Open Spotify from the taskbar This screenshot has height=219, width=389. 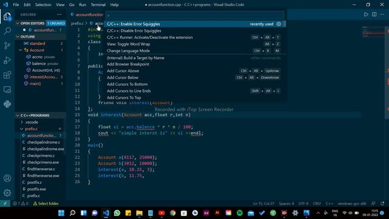click(239, 213)
